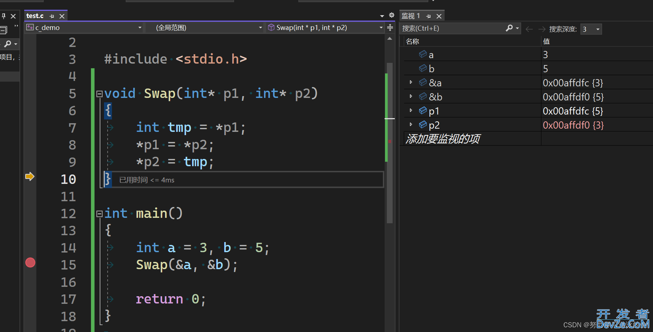653x332 pixels.
Task: Click the b variable cube icon
Action: 423,68
